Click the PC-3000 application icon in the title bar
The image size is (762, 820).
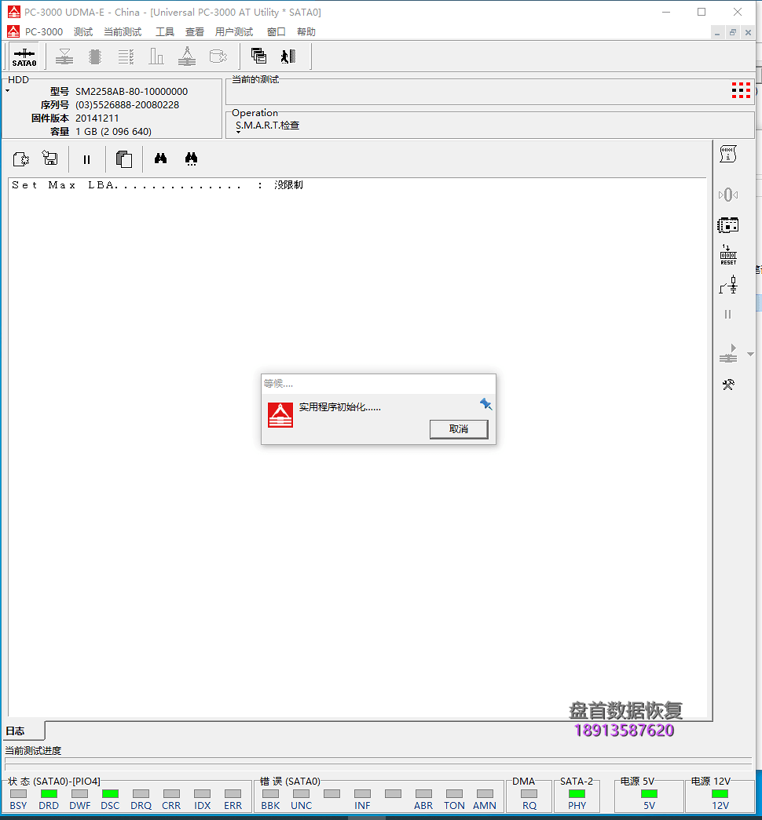coord(14,12)
